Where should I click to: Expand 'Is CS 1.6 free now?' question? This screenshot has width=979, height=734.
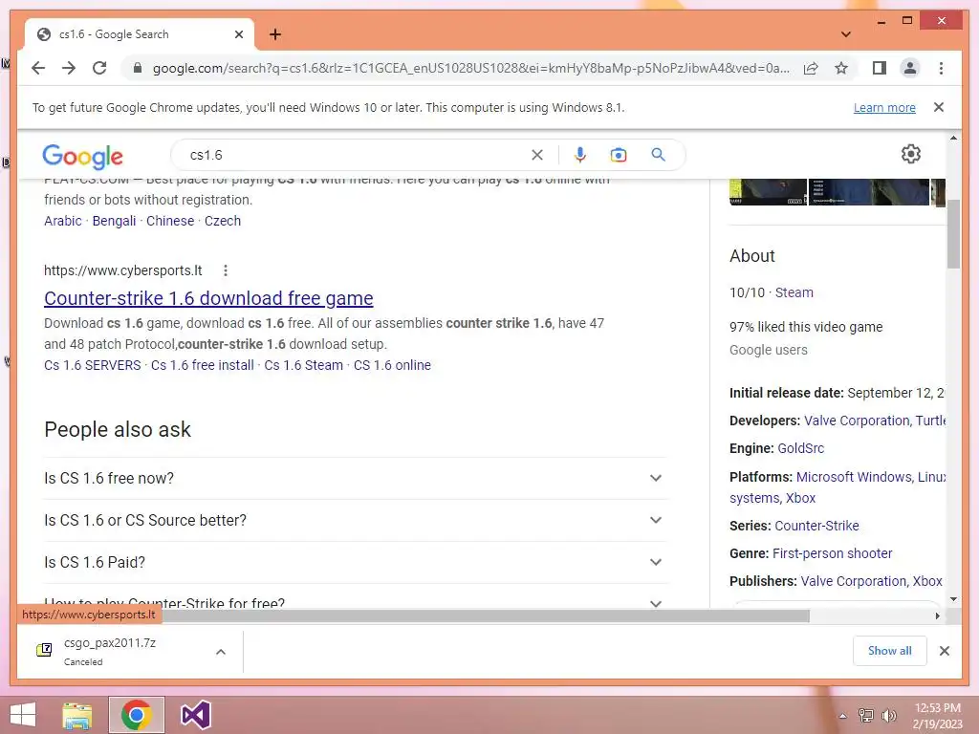click(356, 478)
